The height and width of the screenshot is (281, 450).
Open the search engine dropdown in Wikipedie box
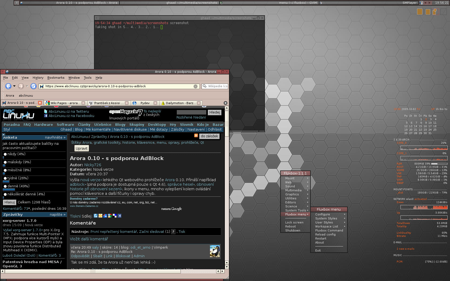pos(205,86)
